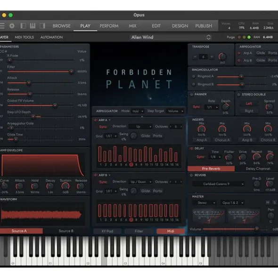The image size is (278, 278).
Task: Click the Transpose Oct knob
Action: 222,56
